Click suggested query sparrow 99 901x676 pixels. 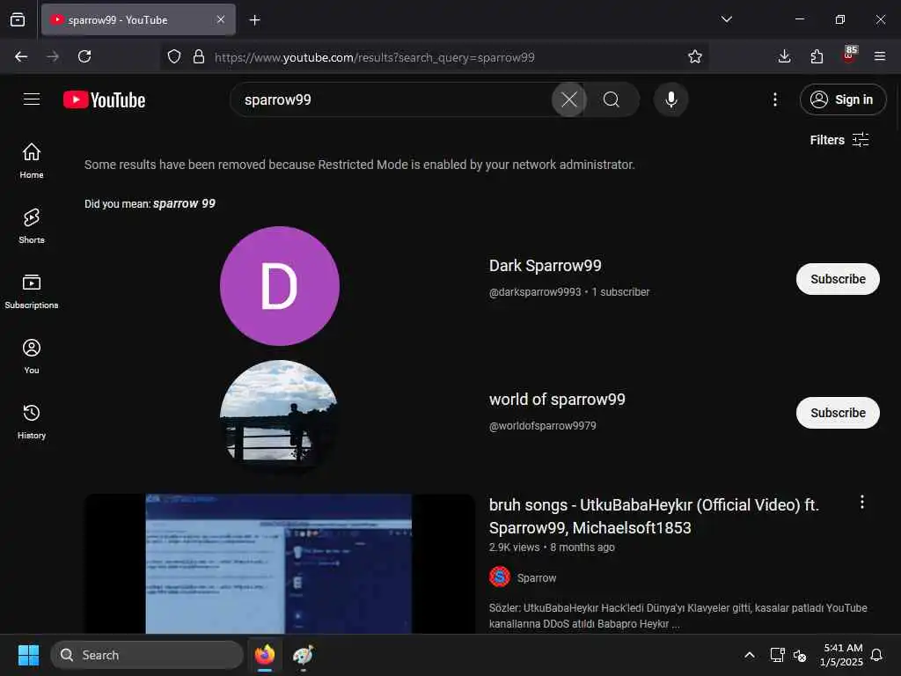click(x=184, y=203)
